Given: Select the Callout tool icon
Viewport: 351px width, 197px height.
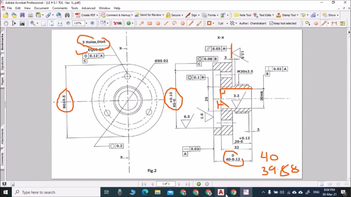Looking at the screenshot, I should 308,23.
